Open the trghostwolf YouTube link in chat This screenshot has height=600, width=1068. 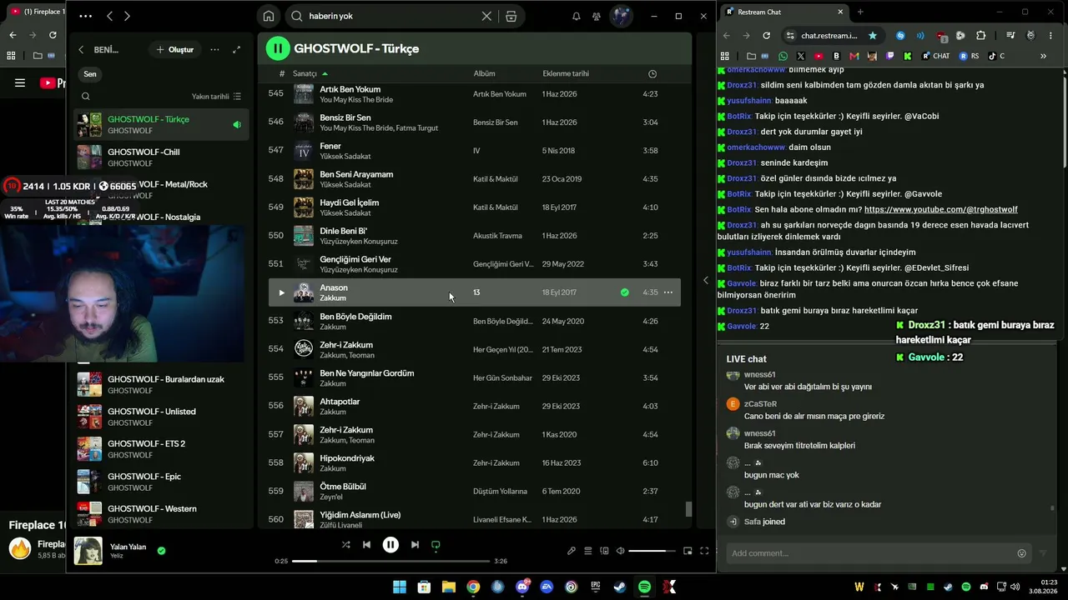pyautogui.click(x=941, y=209)
